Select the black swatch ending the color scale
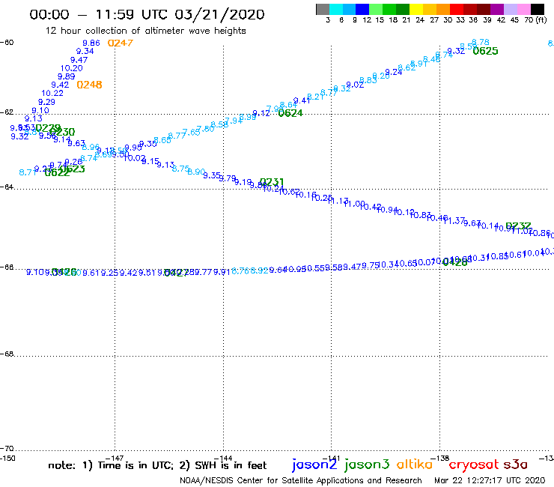 pyautogui.click(x=538, y=9)
